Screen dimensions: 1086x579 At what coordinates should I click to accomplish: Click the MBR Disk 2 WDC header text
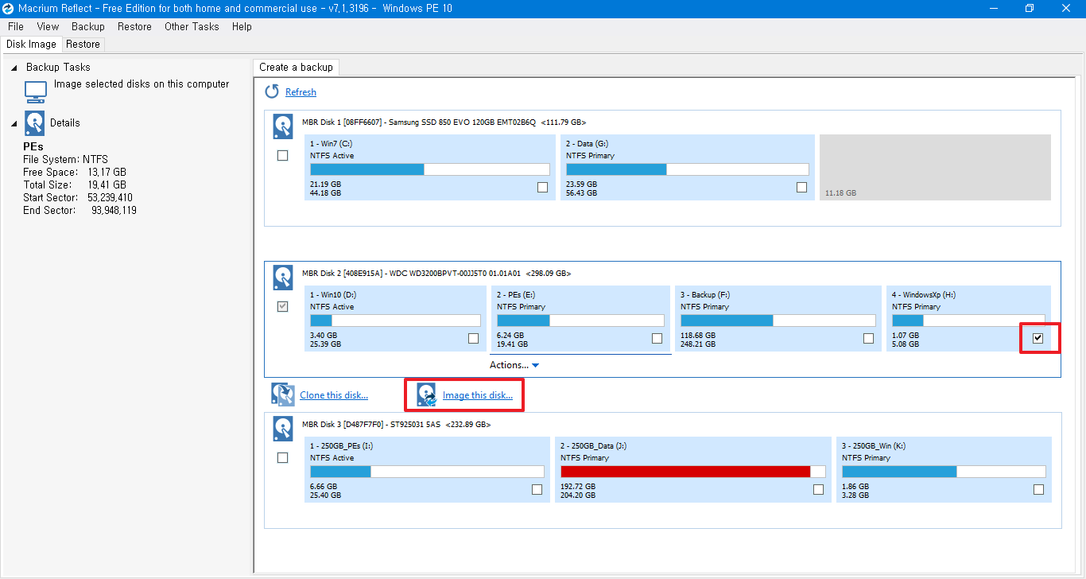coord(436,274)
